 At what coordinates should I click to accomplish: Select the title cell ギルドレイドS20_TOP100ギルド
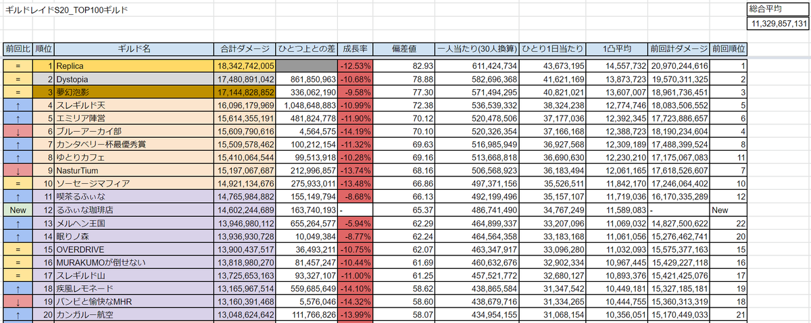(66, 10)
